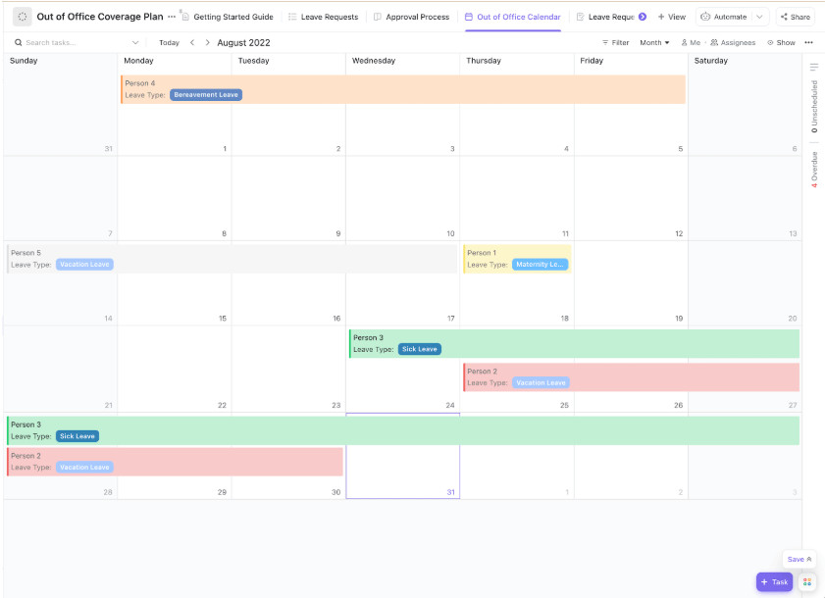The height and width of the screenshot is (598, 825).
Task: Click the Wednesday column header
Action: click(374, 61)
